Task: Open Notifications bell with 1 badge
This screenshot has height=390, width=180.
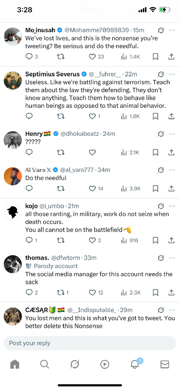Action: click(135, 364)
